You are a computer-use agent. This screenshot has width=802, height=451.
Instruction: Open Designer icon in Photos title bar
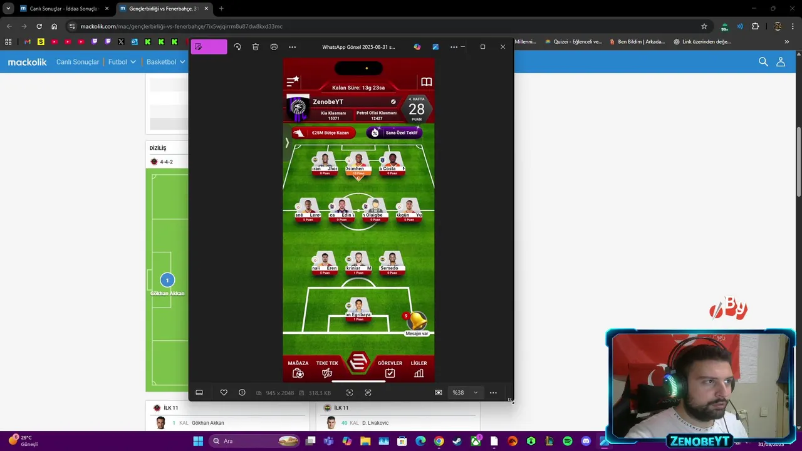pyautogui.click(x=435, y=47)
